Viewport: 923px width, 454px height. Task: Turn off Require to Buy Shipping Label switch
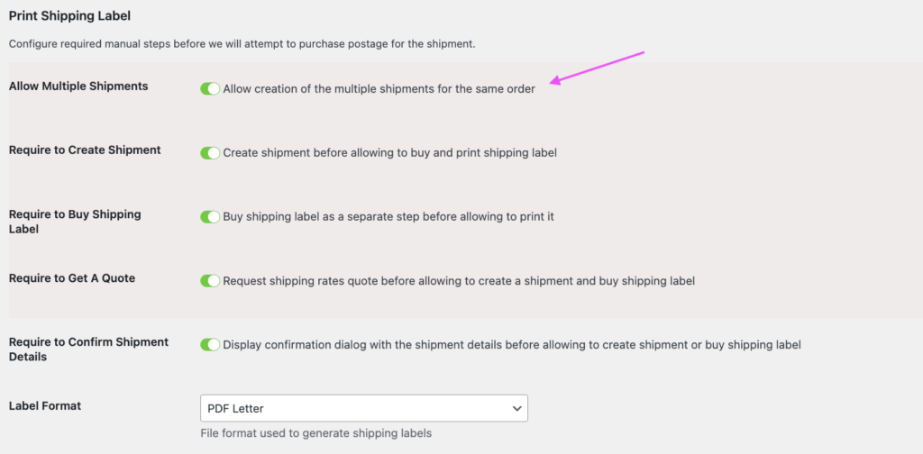coord(210,217)
